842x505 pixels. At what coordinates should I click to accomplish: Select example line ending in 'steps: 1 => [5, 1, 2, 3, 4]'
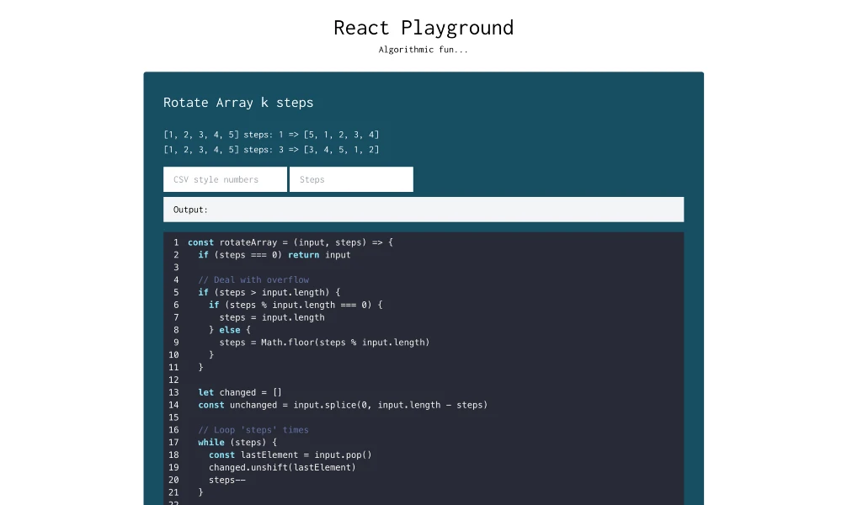click(x=271, y=135)
